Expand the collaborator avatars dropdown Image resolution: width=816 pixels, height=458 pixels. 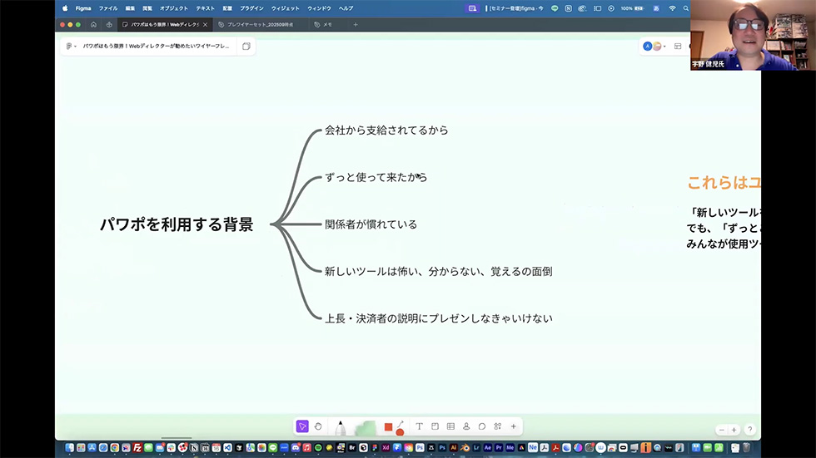[x=665, y=47]
